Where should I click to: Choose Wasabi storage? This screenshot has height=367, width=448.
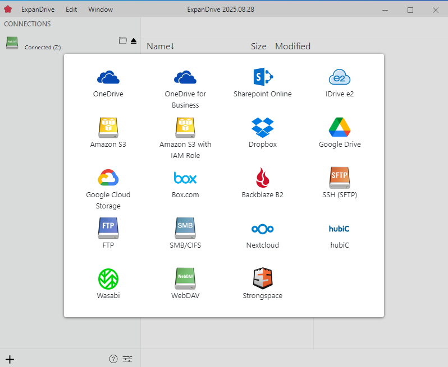point(108,284)
